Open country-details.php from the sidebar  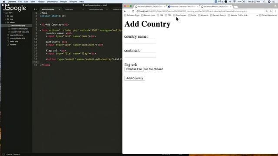(19, 29)
